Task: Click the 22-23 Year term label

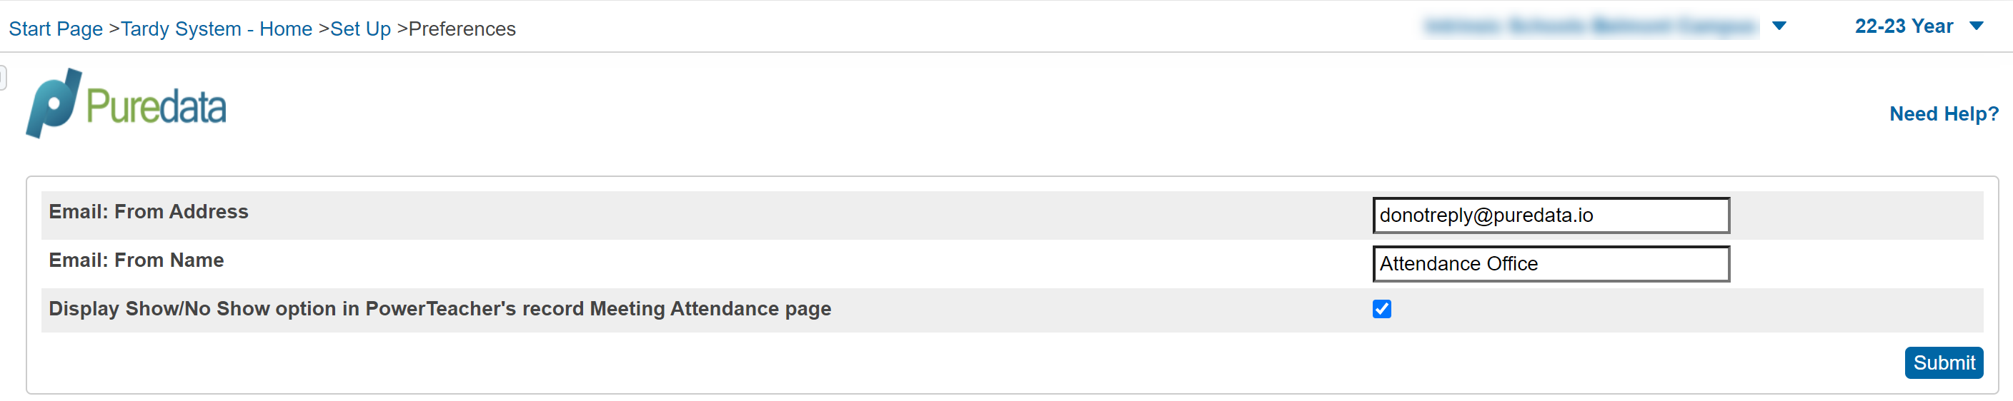Action: coord(1904,26)
